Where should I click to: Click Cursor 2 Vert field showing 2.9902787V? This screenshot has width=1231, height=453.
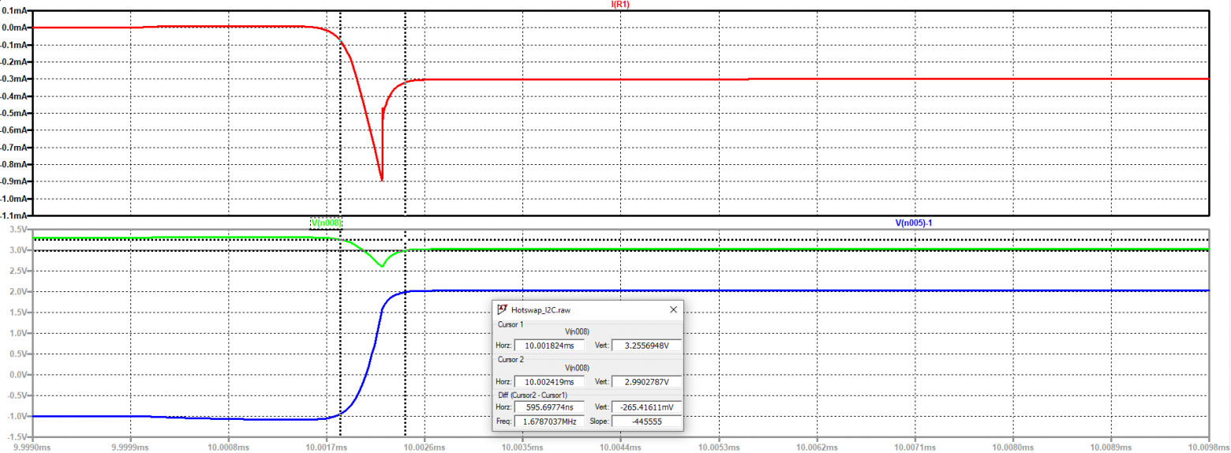pos(646,382)
